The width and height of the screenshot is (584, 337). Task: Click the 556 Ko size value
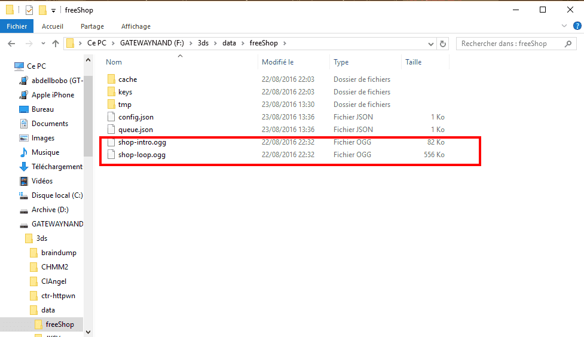[434, 155]
